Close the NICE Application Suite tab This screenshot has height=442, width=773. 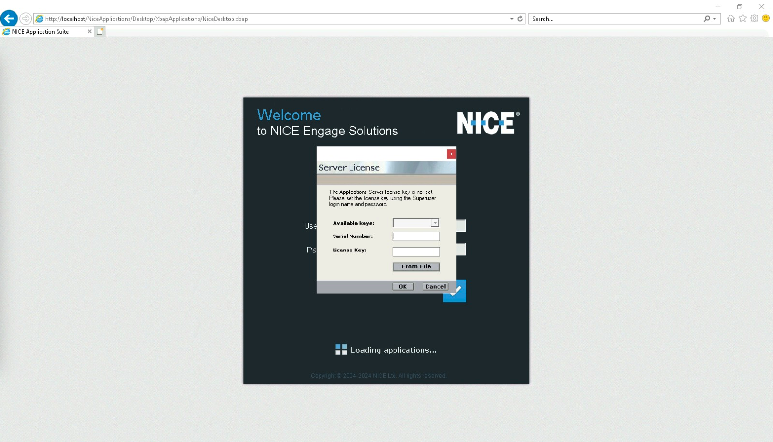click(89, 31)
